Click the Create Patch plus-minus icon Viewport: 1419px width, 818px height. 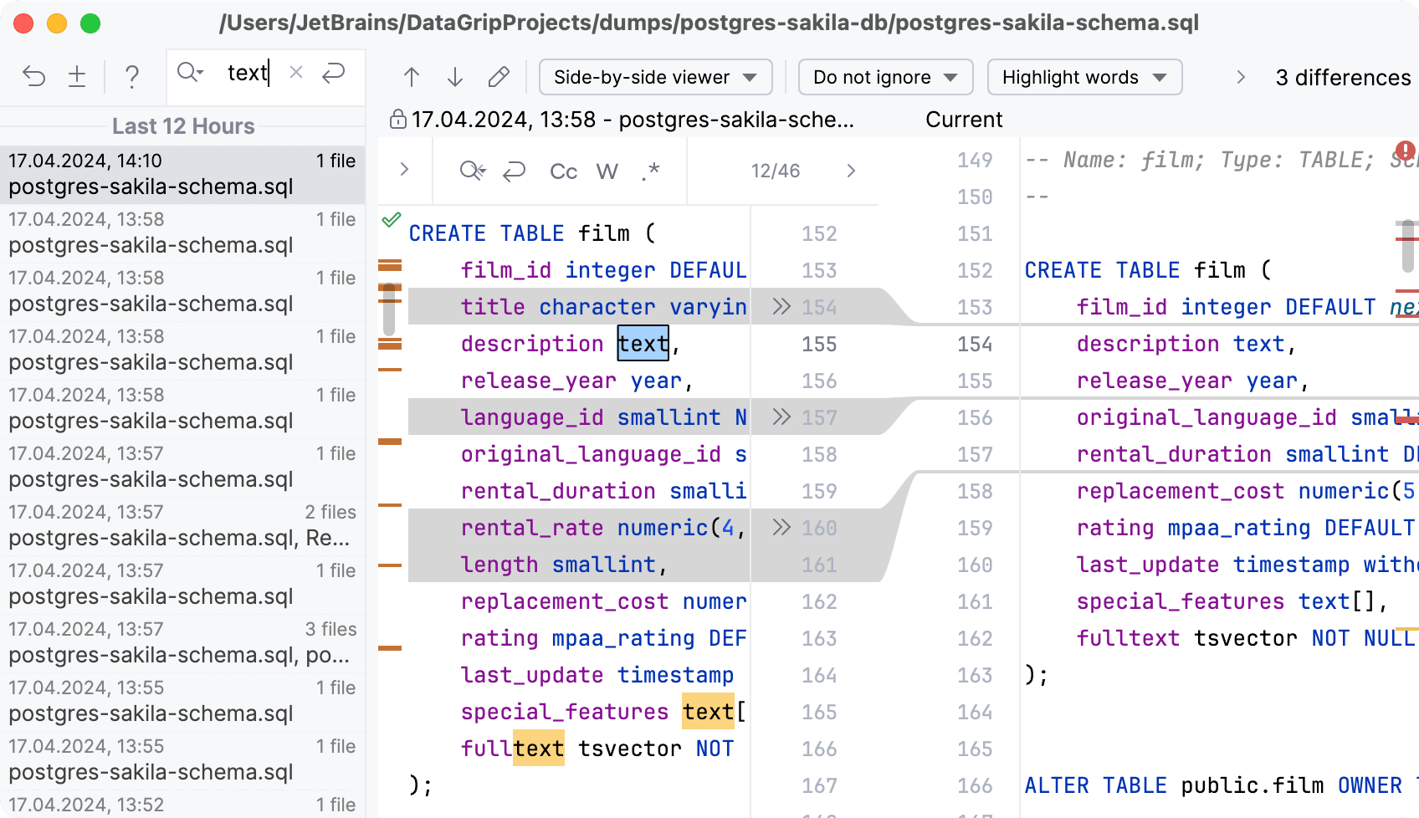click(77, 77)
